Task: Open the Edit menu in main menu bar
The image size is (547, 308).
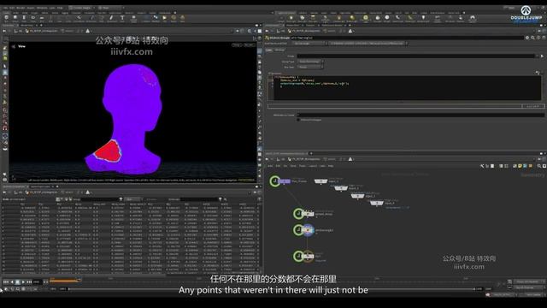Action: click(x=12, y=8)
